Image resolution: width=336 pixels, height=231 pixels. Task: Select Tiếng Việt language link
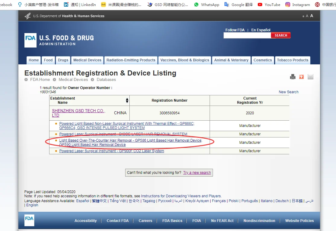[x=118, y=201]
